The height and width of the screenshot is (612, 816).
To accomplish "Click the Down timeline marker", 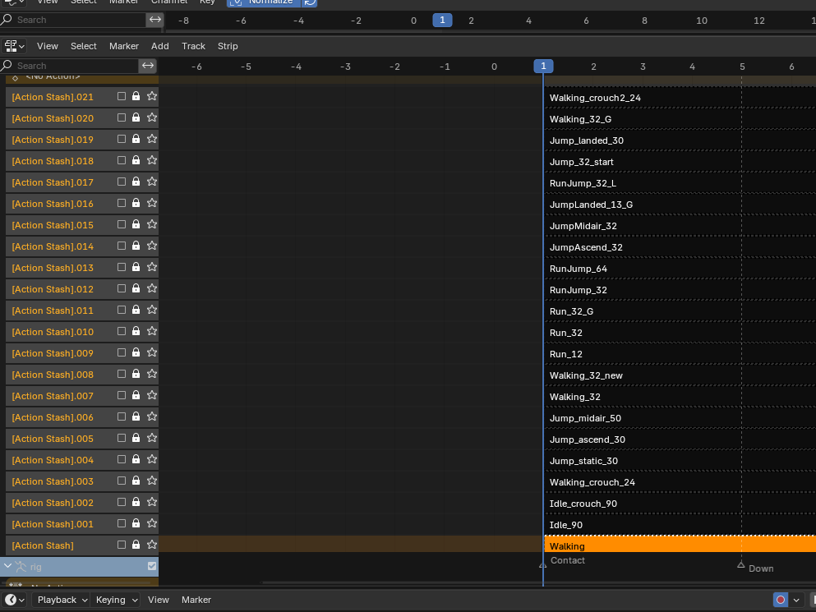I will click(741, 565).
